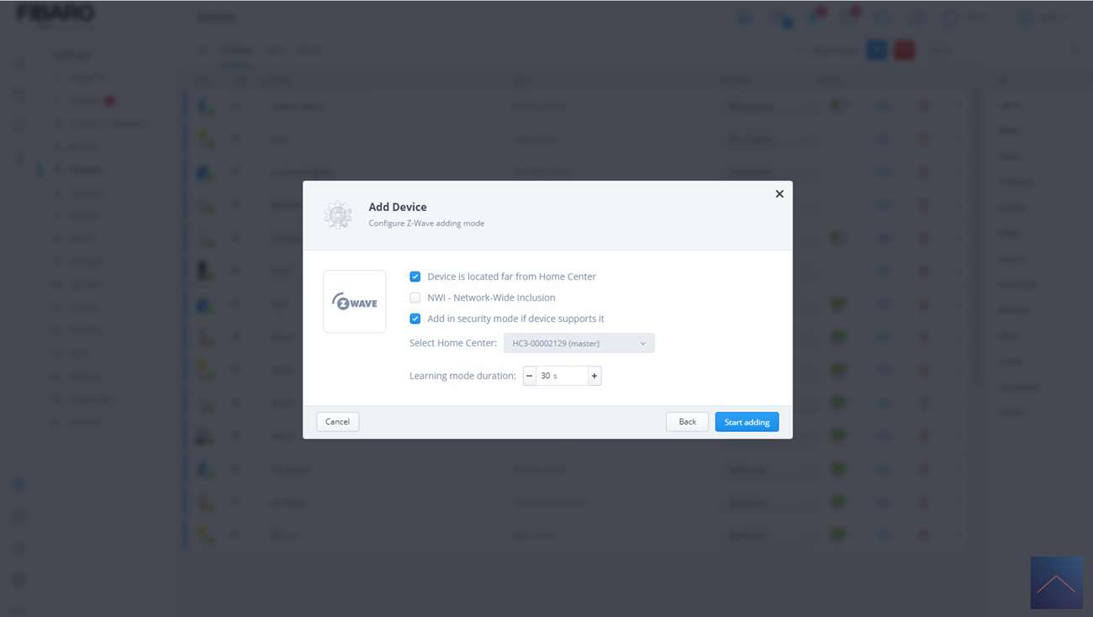
Task: Open the Select Home Center dropdown
Action: click(x=578, y=343)
